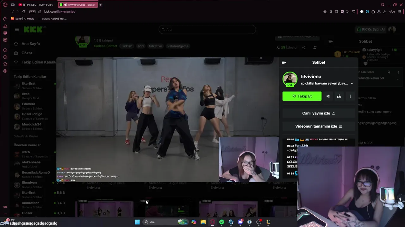Open Suno AI Music bookmark
405x227 pixels.
pos(22,19)
